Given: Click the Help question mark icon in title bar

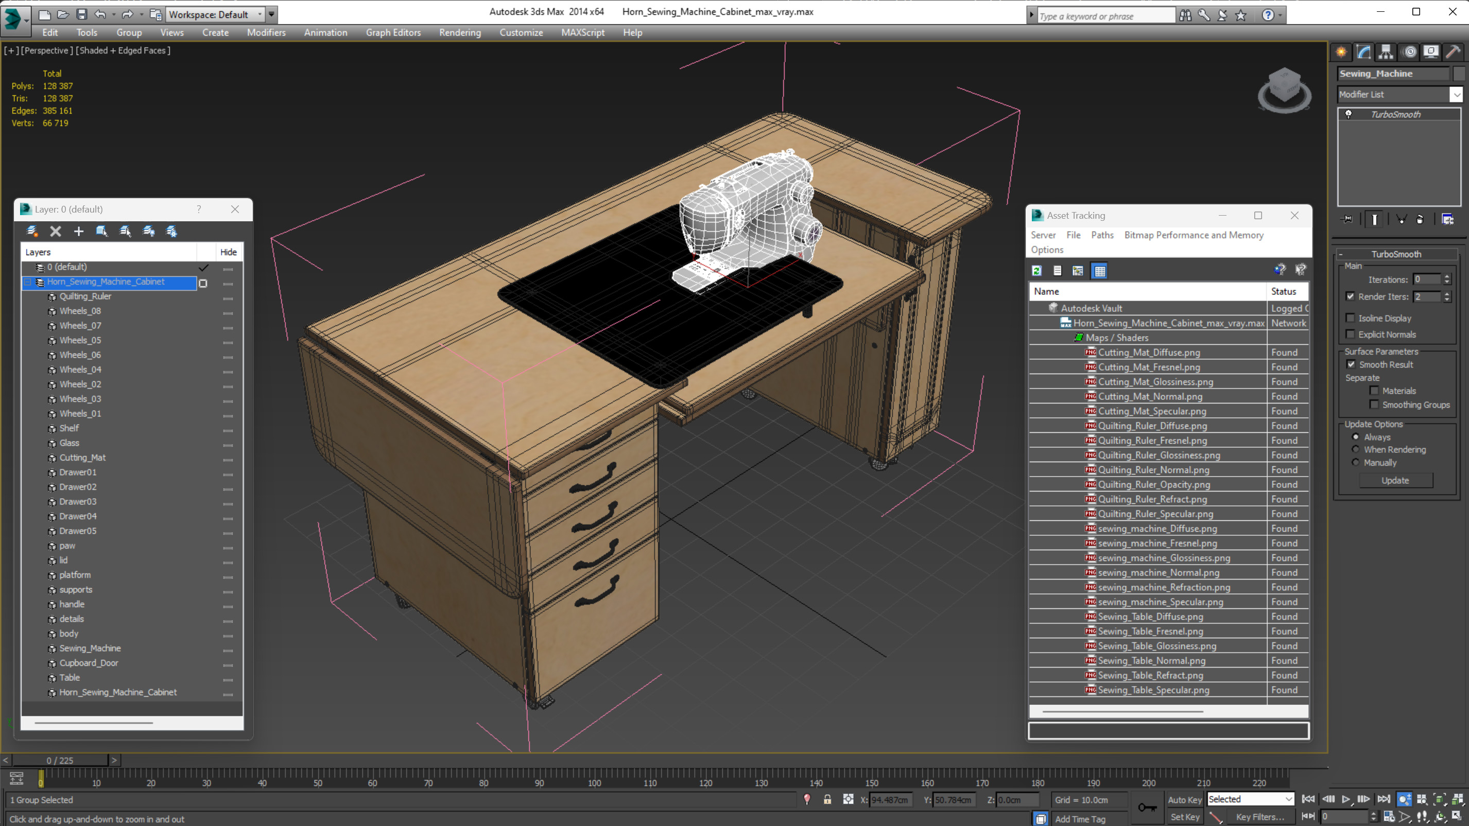Looking at the screenshot, I should pos(1268,15).
